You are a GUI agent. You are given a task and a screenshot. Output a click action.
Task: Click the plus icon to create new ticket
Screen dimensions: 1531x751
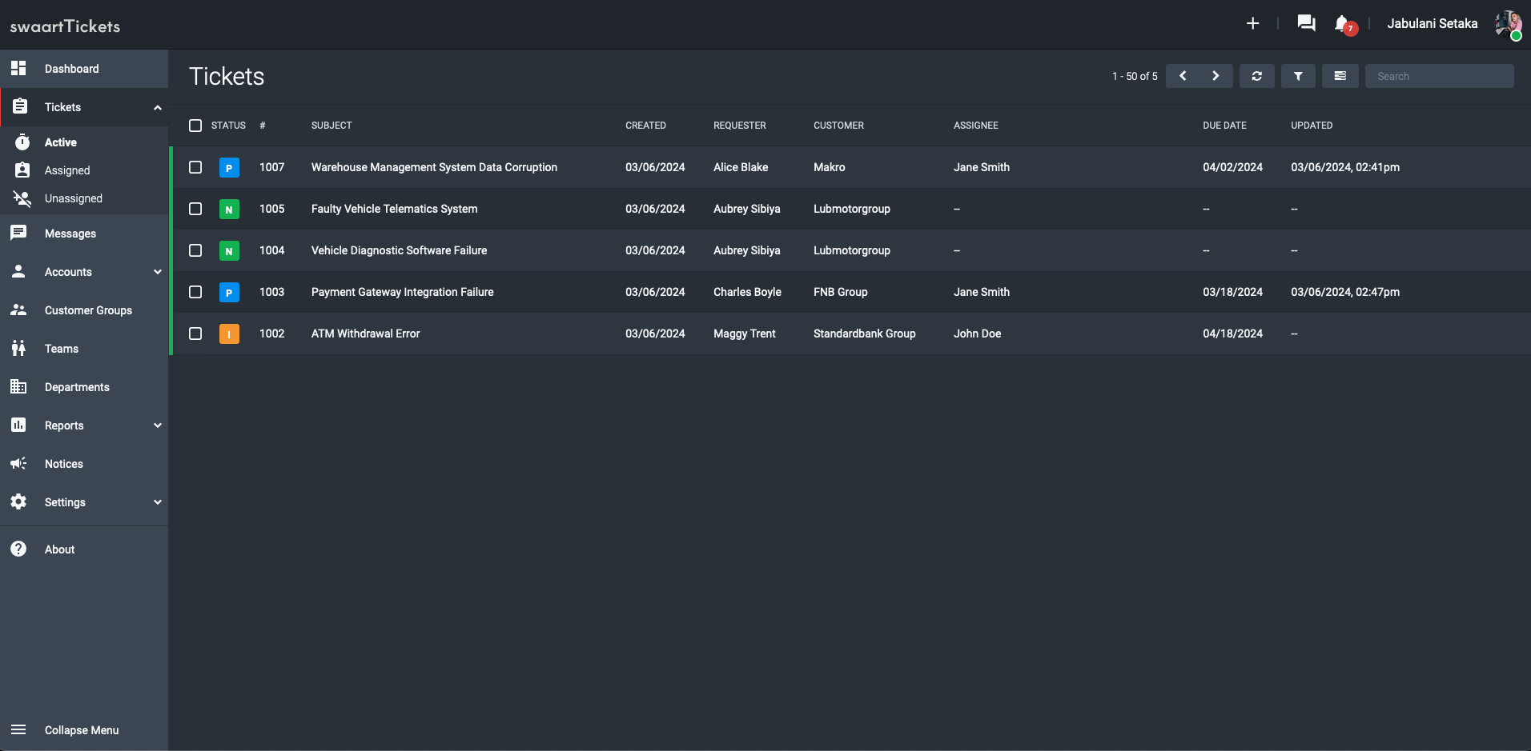[x=1252, y=24]
